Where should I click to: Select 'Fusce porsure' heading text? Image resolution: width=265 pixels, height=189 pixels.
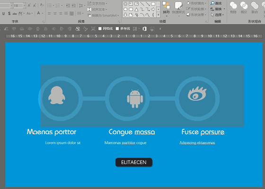tap(203, 132)
